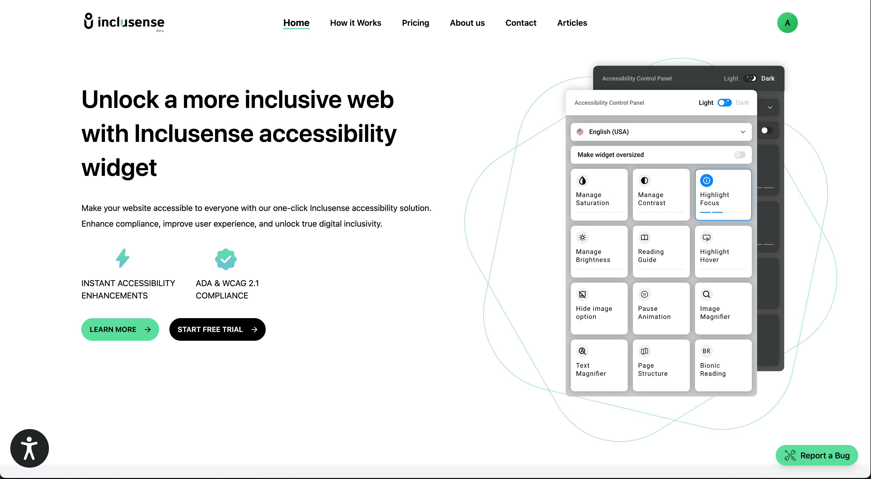Open the Articles section
Image resolution: width=871 pixels, height=479 pixels.
(572, 23)
